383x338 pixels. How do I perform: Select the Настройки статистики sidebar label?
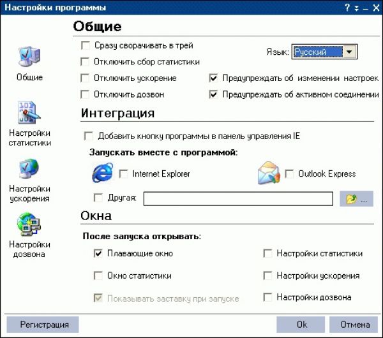tap(29, 138)
